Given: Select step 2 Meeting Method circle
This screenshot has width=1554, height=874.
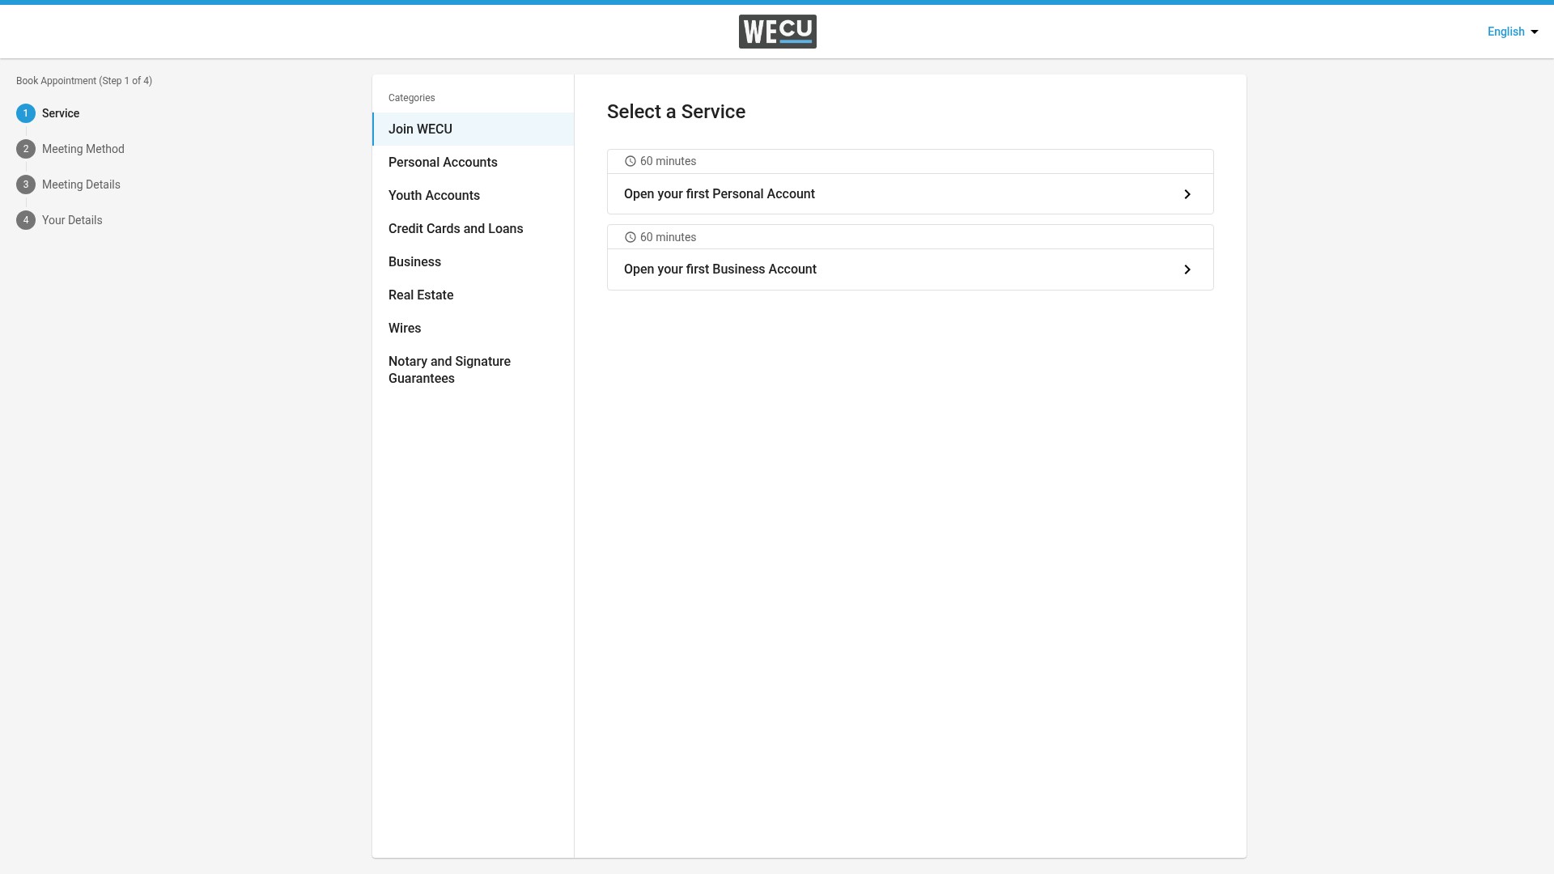Looking at the screenshot, I should coord(26,149).
